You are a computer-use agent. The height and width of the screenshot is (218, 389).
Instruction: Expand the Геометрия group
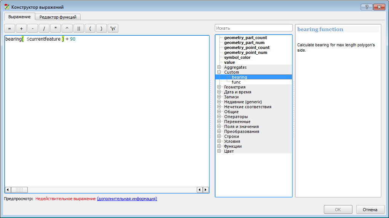[x=219, y=87]
